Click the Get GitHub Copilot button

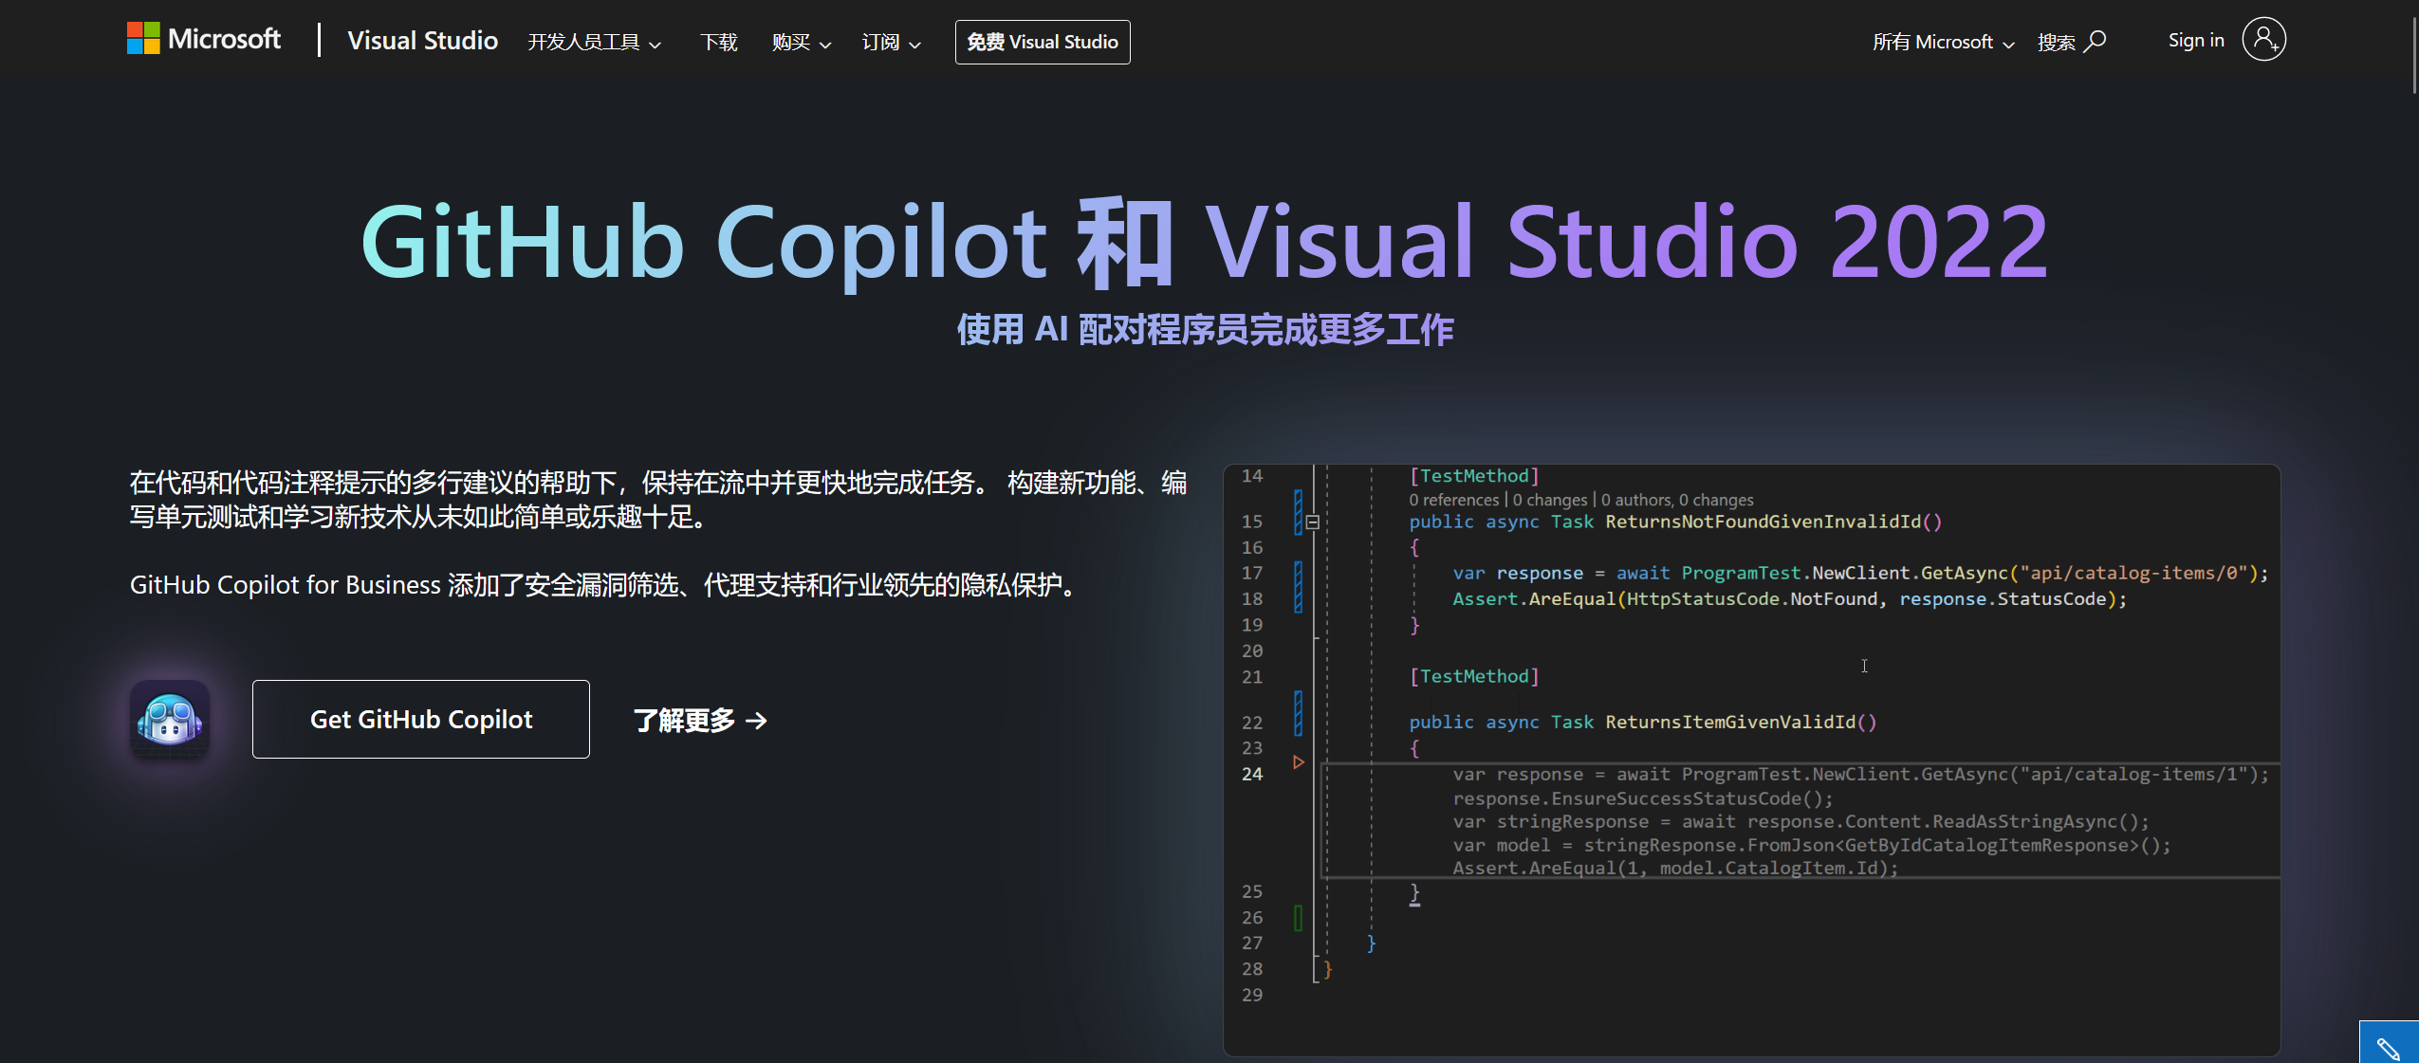420,719
